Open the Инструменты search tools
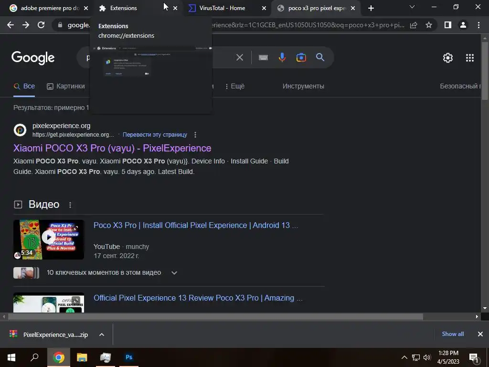This screenshot has width=489, height=367. point(303,86)
